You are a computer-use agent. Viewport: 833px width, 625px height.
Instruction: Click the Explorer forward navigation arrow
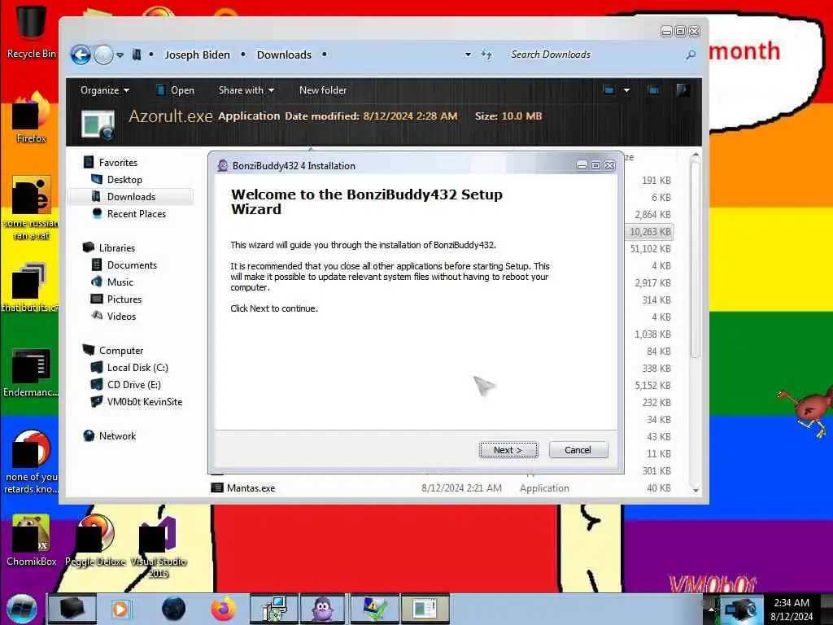tap(103, 55)
